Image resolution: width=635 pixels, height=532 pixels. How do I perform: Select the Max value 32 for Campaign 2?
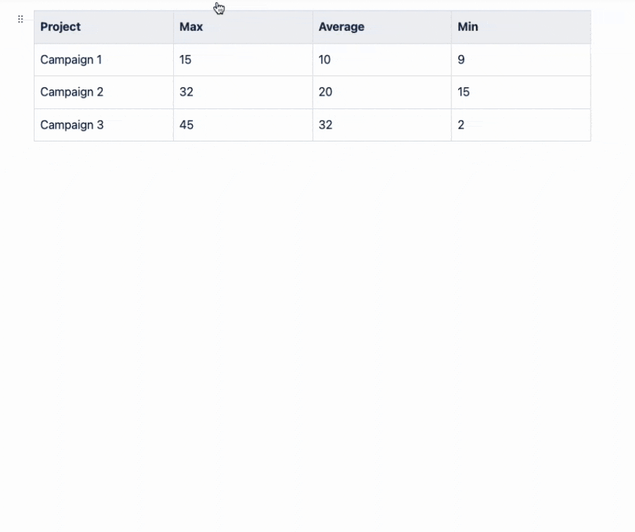pyautogui.click(x=186, y=92)
